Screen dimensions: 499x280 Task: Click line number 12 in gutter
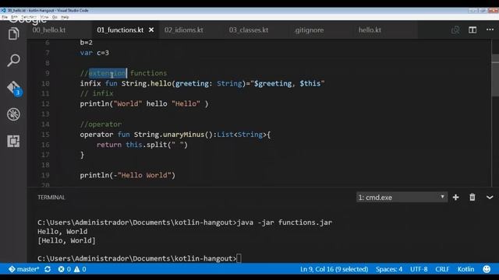(x=45, y=103)
